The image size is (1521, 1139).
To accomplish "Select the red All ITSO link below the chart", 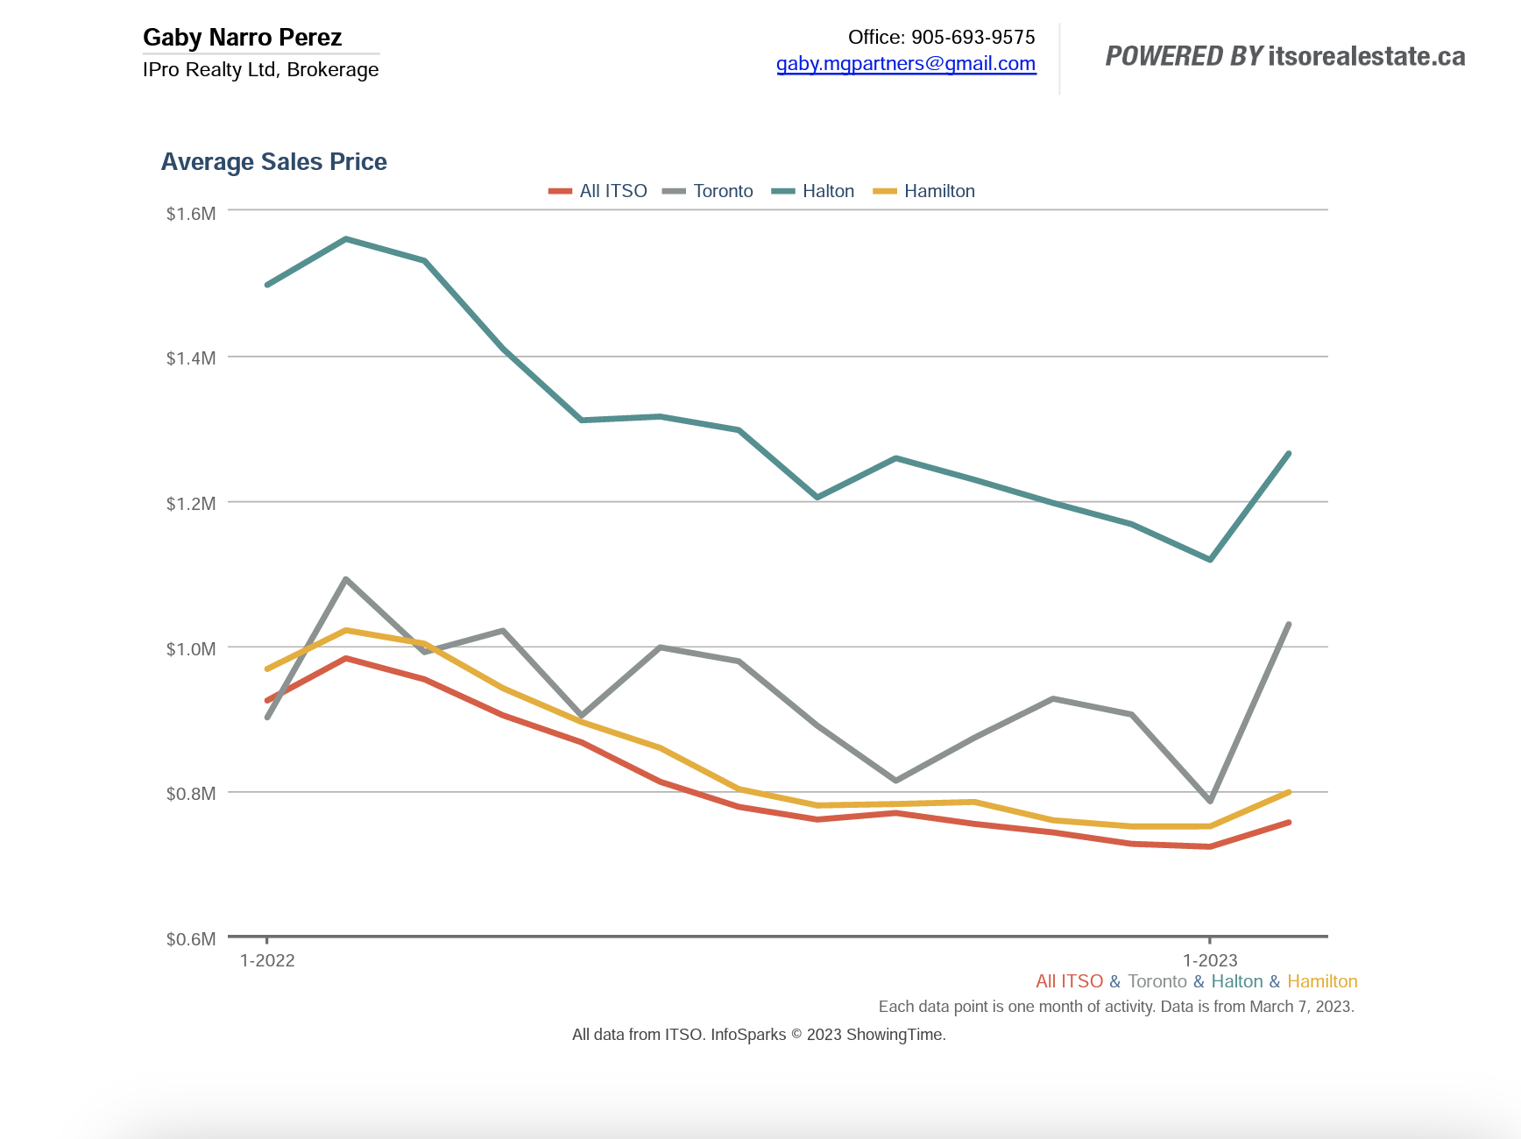I will click(x=1069, y=981).
